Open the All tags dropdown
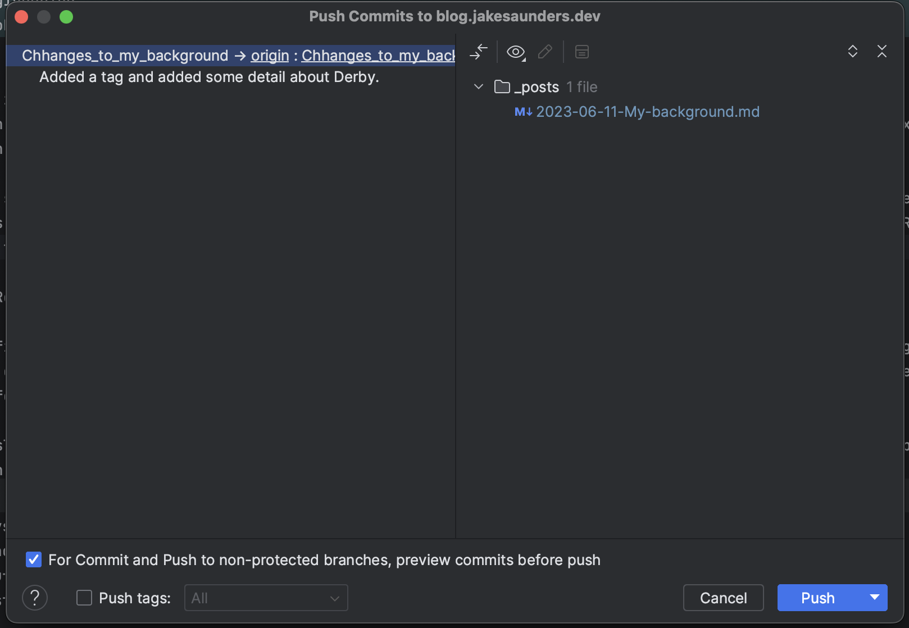909x628 pixels. pos(266,598)
